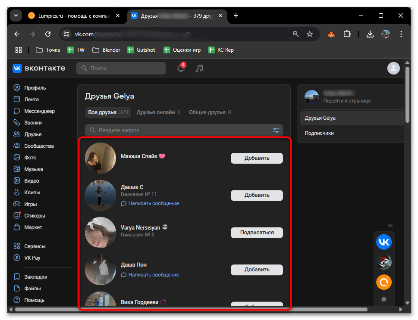Open Стикеры in the left menu

pyautogui.click(x=29, y=216)
